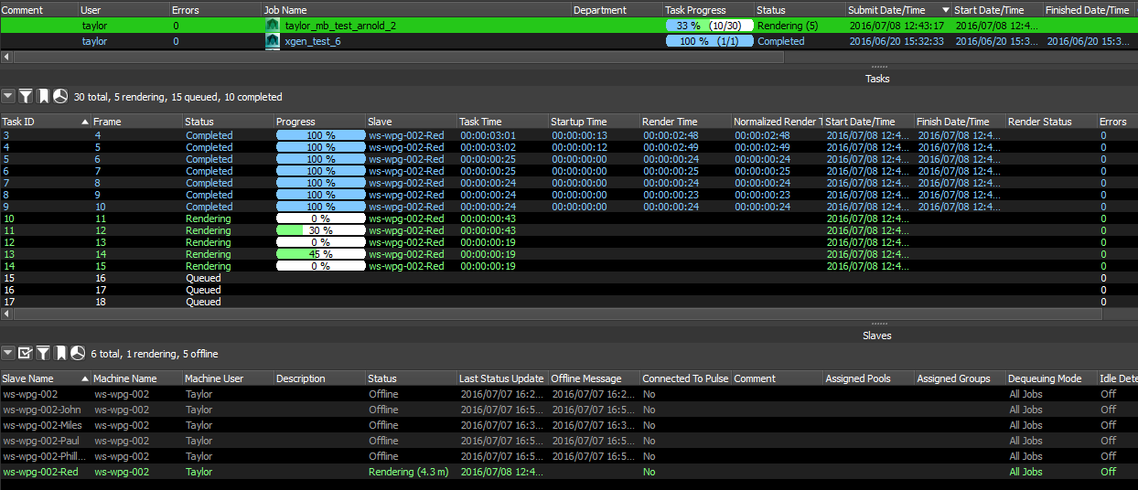
Task: Click the 45% progress bar for task 13
Action: tap(319, 254)
